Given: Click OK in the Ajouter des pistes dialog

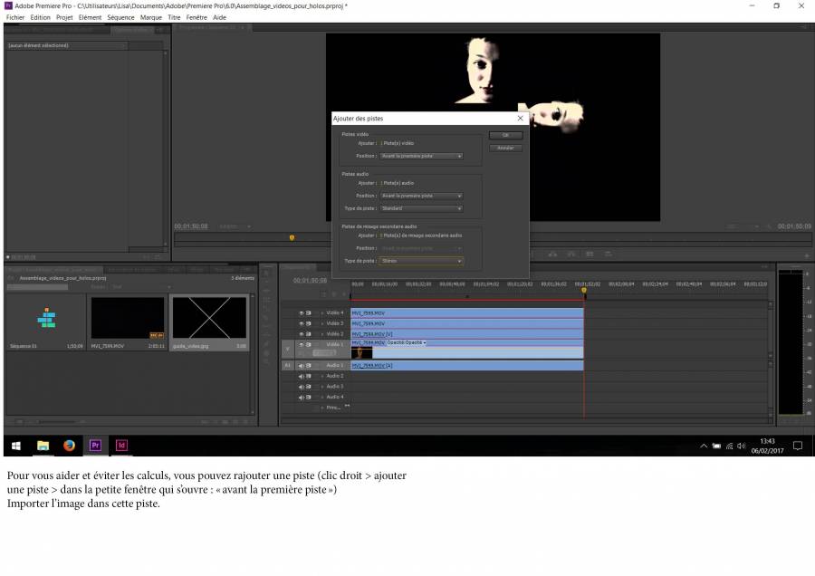Looking at the screenshot, I should [505, 134].
